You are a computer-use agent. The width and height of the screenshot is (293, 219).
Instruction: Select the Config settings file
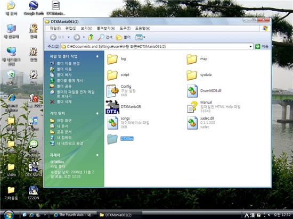pos(121,91)
